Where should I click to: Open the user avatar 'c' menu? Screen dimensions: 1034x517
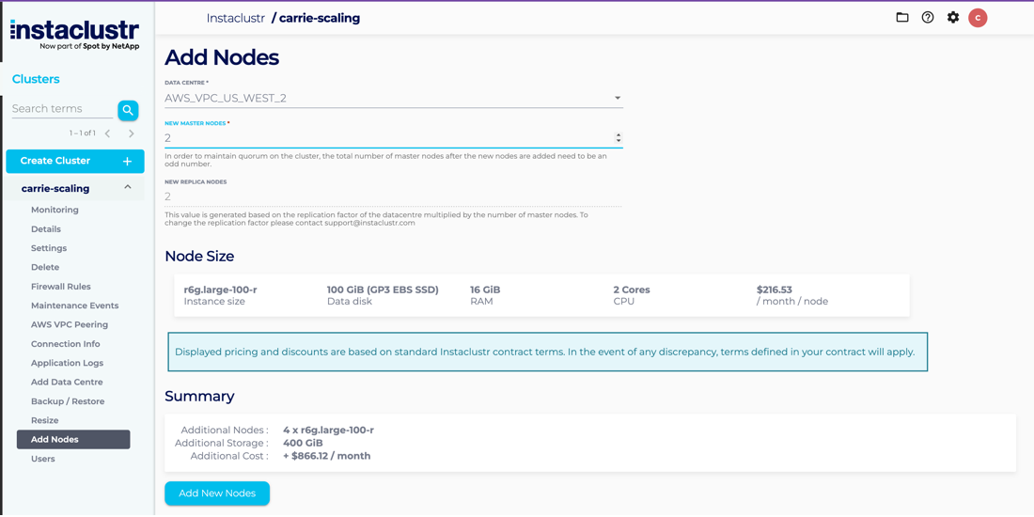coord(978,18)
